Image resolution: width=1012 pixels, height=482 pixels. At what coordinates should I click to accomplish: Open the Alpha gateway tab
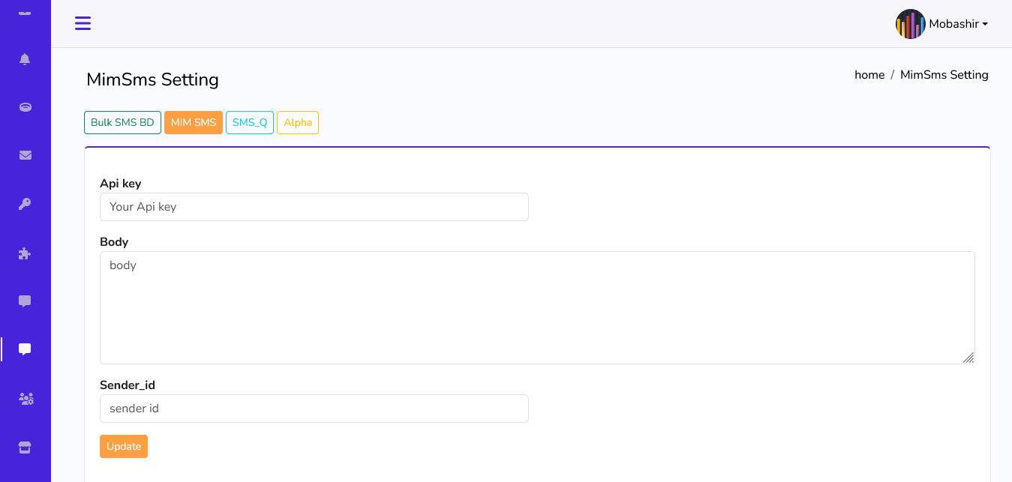point(298,122)
